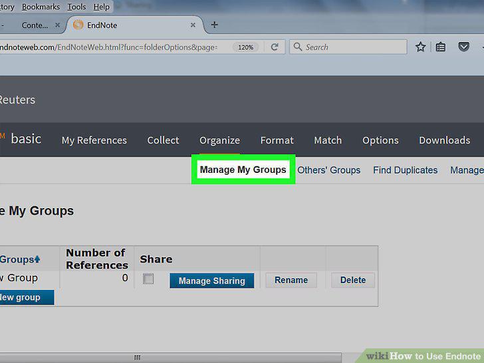Switch to the Conte... browser tab

35,25
